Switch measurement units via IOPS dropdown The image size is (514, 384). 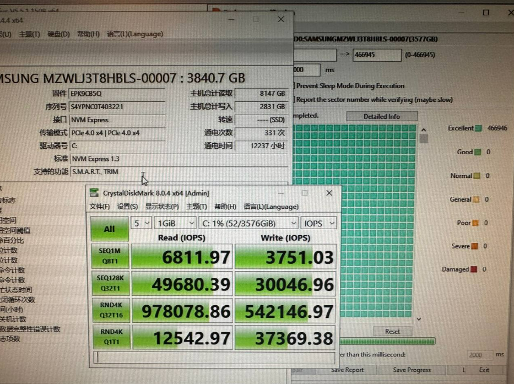click(318, 223)
